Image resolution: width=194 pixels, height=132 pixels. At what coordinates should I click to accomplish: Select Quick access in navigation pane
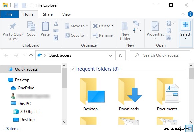pos(31,69)
